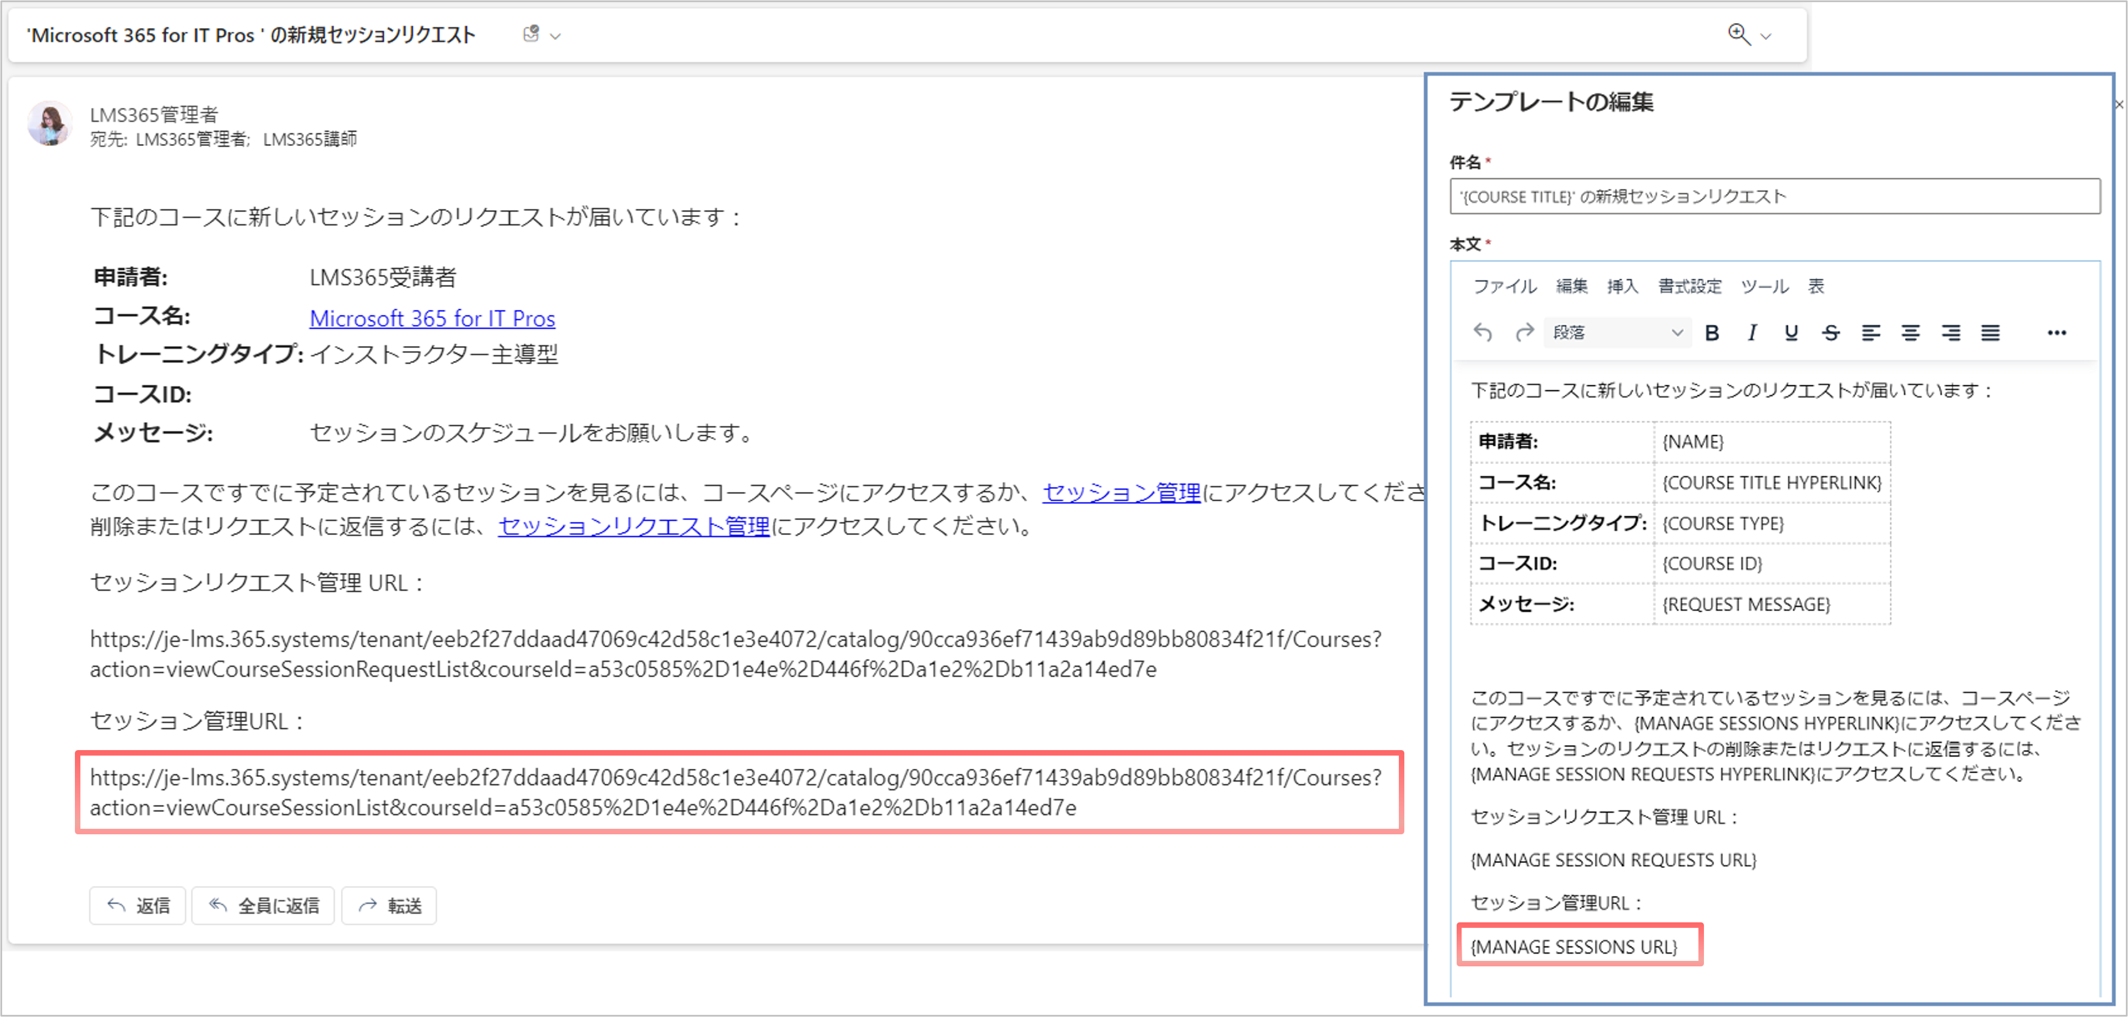Click インストラクター主導型 training type value

[x=434, y=355]
